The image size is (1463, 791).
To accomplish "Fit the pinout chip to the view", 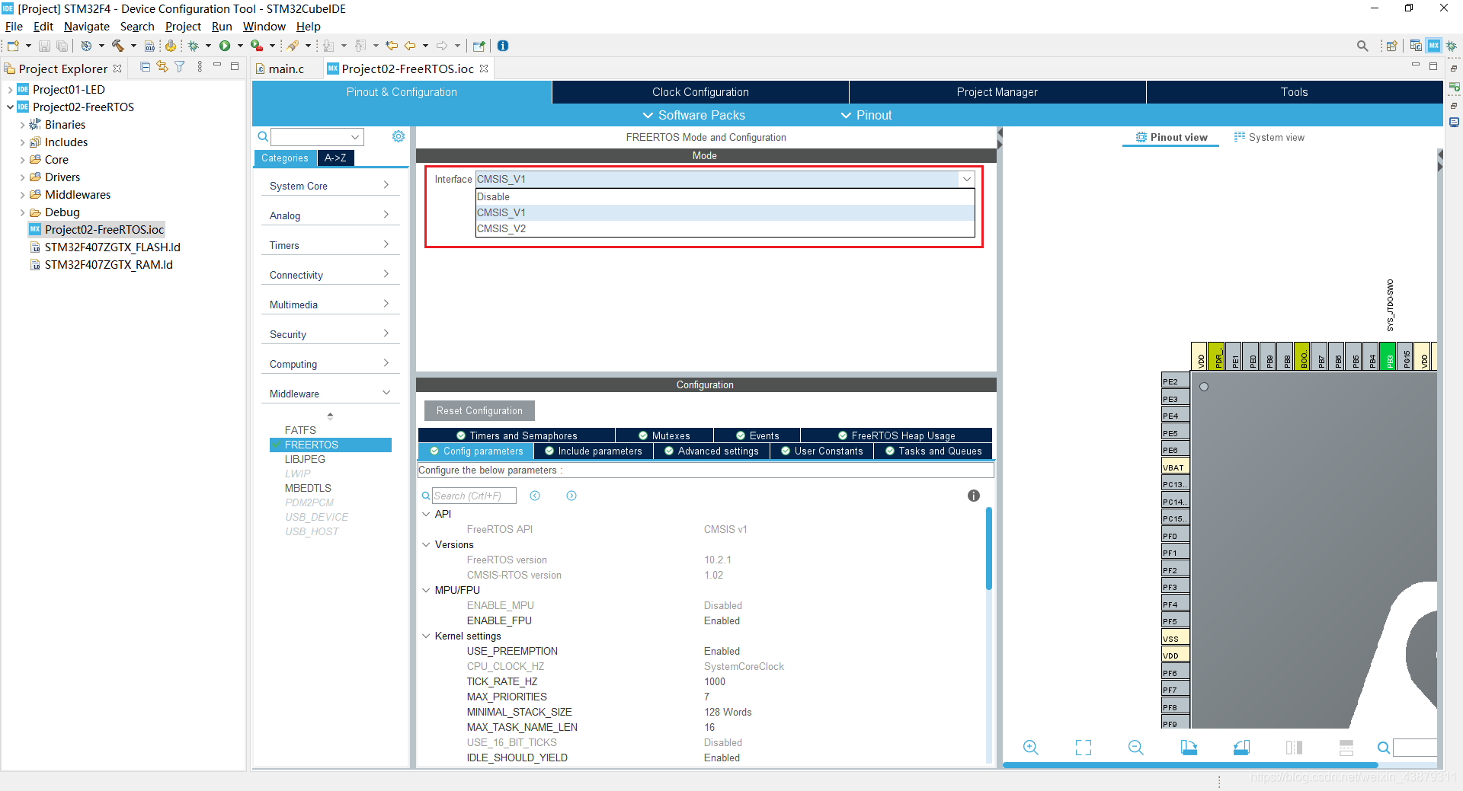I will (1084, 748).
